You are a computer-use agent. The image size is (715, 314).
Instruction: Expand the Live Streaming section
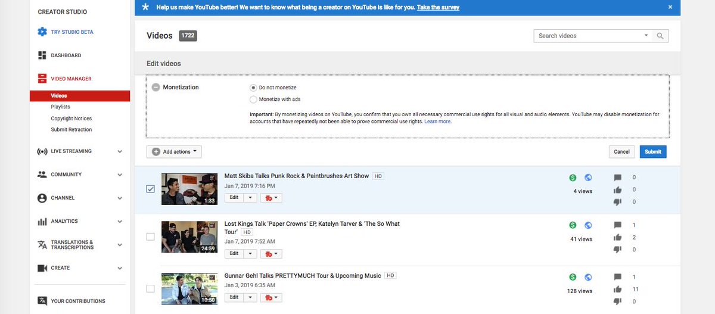(120, 151)
